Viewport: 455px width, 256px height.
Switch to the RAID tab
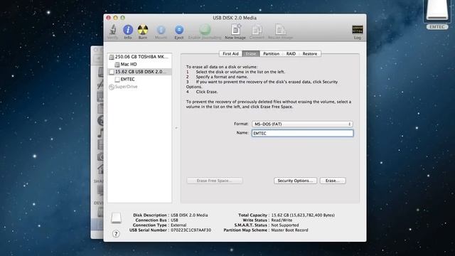click(291, 54)
